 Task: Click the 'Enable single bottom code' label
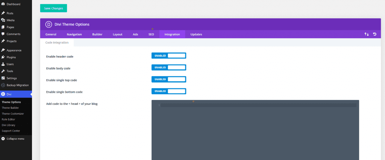(x=64, y=92)
